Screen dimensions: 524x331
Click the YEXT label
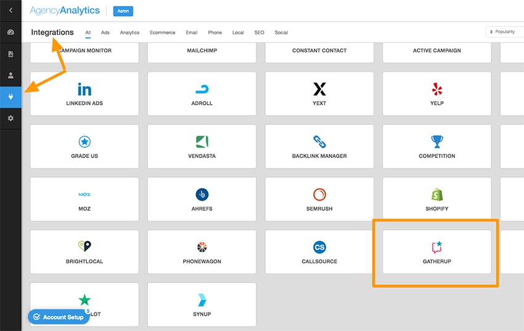tap(319, 103)
